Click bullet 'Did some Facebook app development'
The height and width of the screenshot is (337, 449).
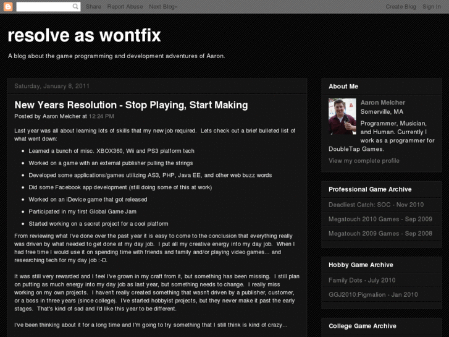120,187
